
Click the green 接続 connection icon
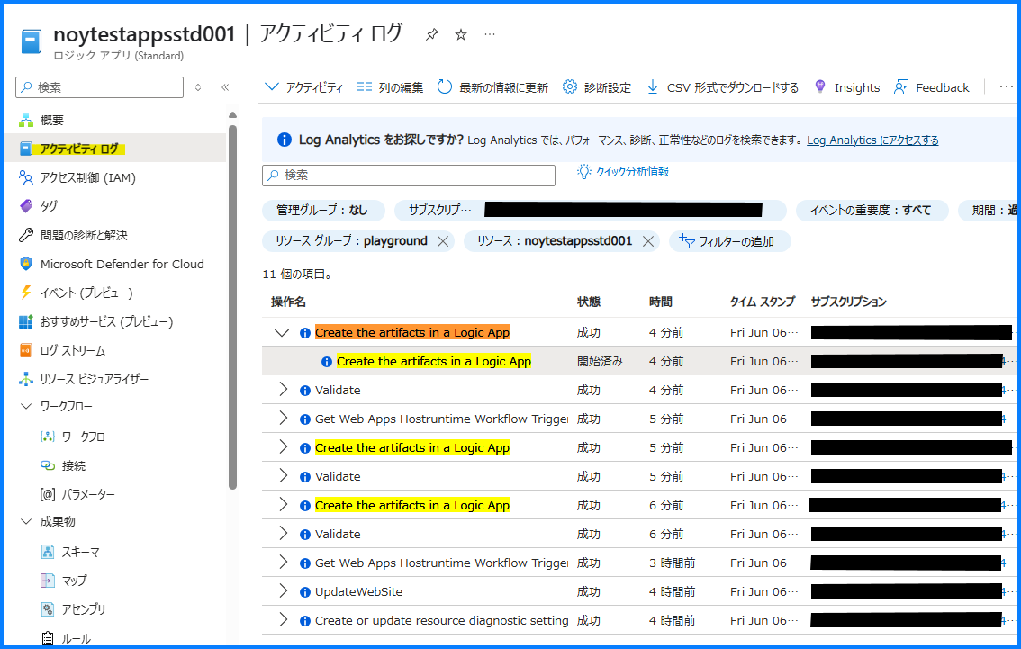(x=48, y=465)
